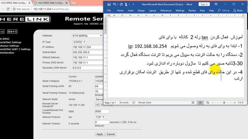Open the Network Protocol TCP dropdown
The image size is (248, 139).
pos(100,117)
